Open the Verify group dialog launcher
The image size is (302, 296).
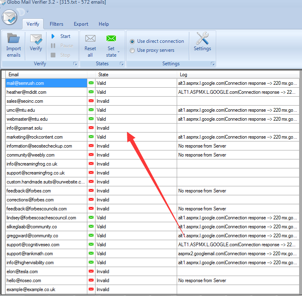75,64
